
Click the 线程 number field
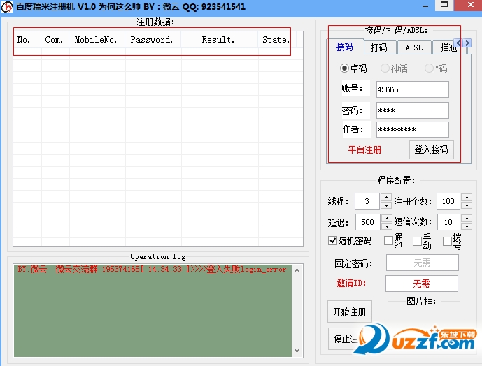click(x=367, y=201)
